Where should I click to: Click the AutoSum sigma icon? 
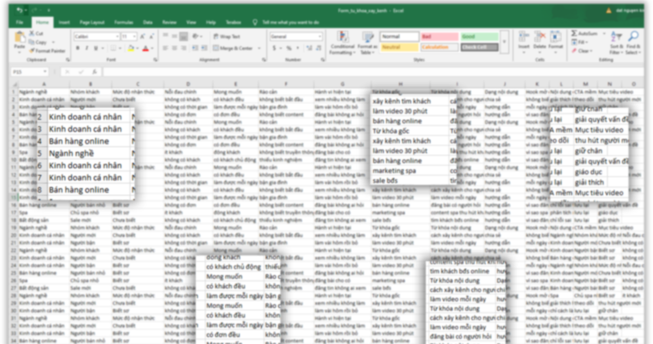(x=574, y=33)
